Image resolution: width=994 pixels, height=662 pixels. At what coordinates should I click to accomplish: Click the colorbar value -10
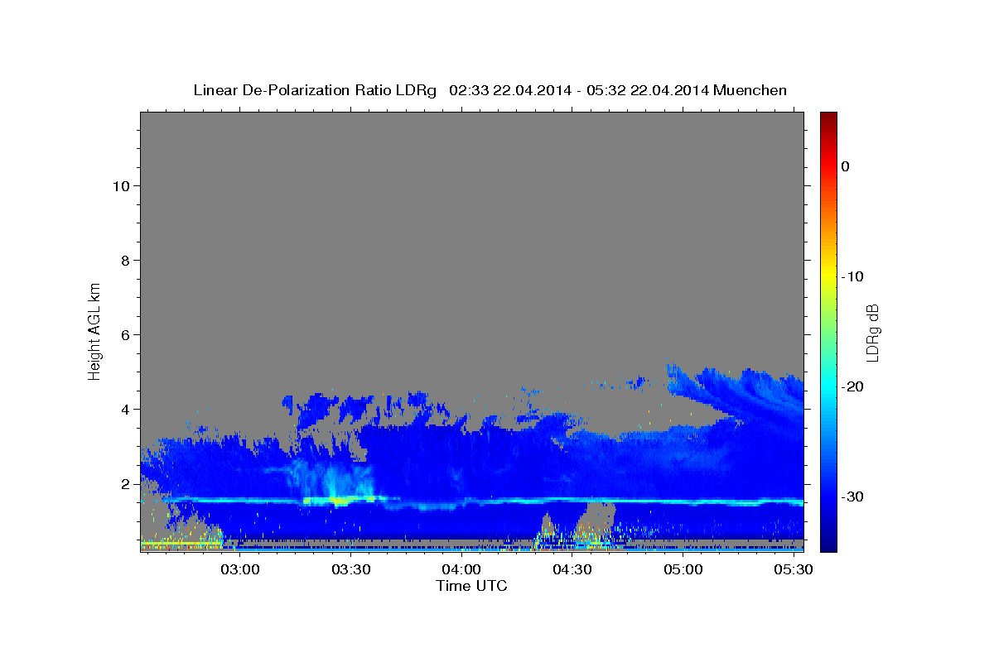point(852,276)
